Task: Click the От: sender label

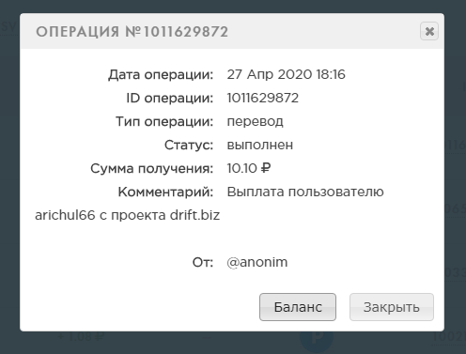Action: click(x=203, y=262)
